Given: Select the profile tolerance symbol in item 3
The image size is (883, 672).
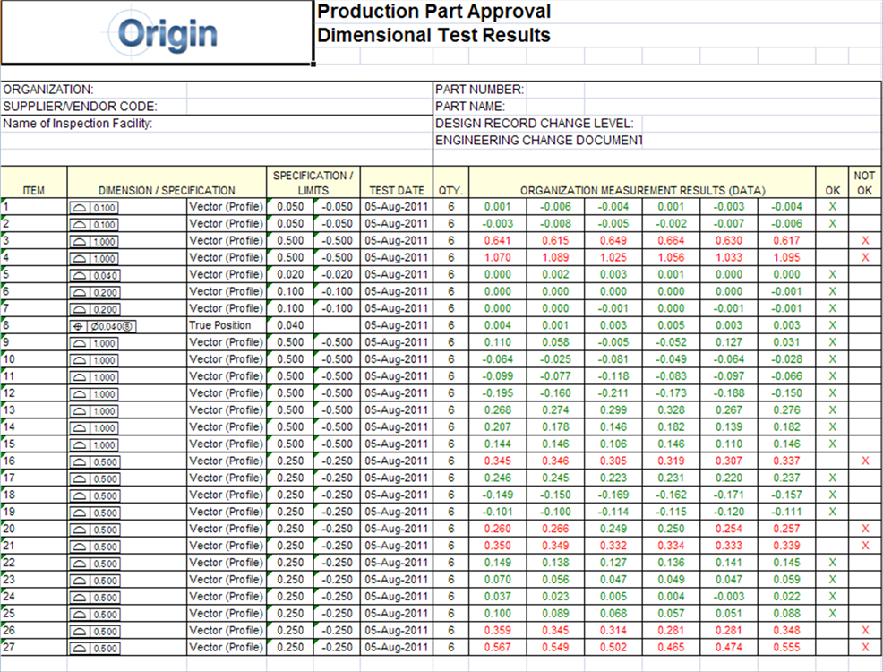Looking at the screenshot, I should [94, 241].
